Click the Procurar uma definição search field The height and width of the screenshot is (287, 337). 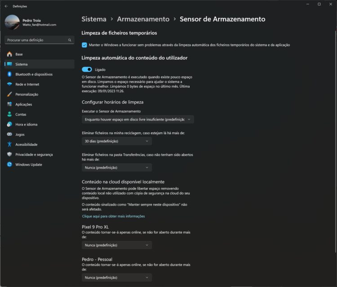pos(37,40)
